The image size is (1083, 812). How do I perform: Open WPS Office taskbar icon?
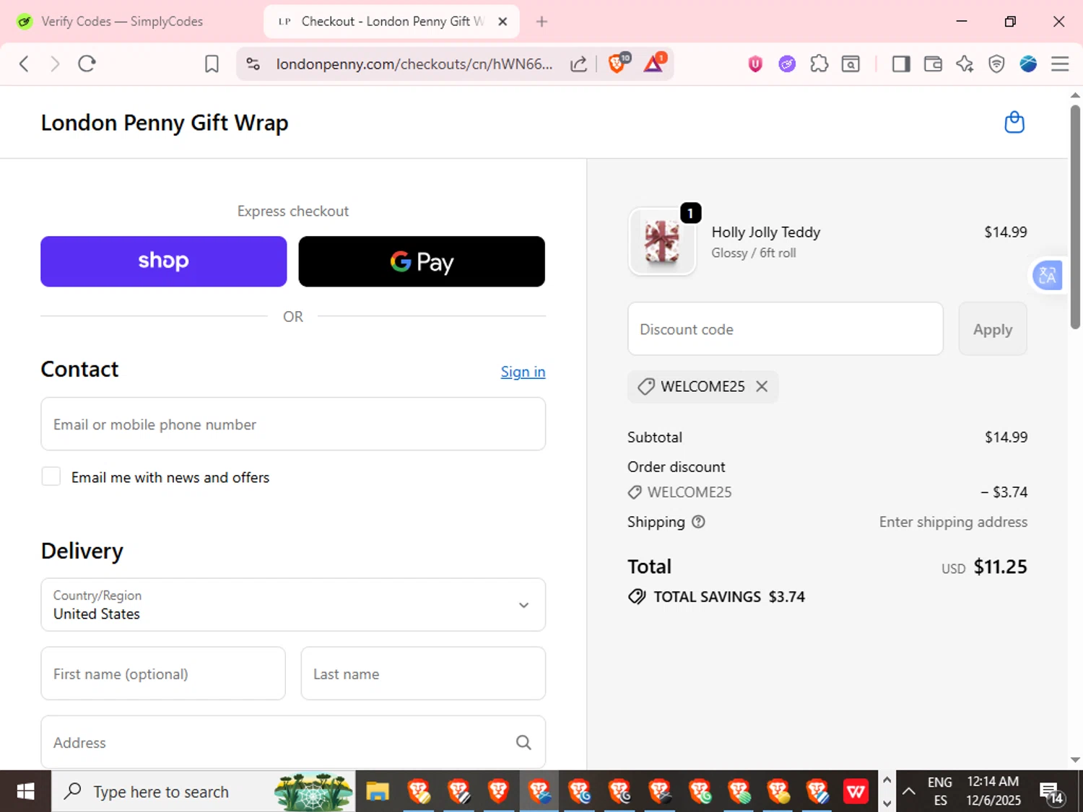pos(856,792)
